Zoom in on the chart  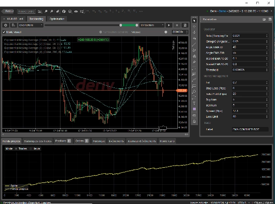tap(46, 11)
